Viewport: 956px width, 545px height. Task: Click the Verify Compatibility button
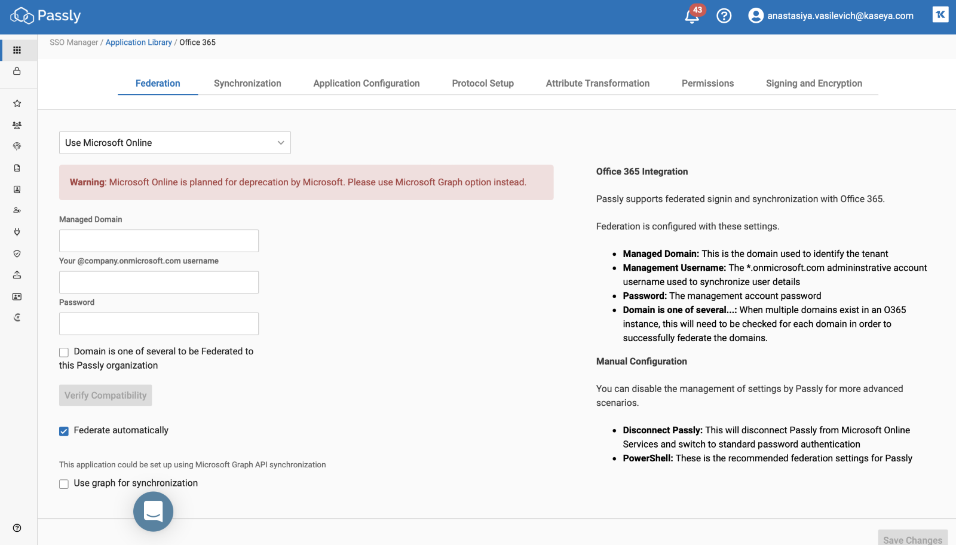[x=106, y=396]
